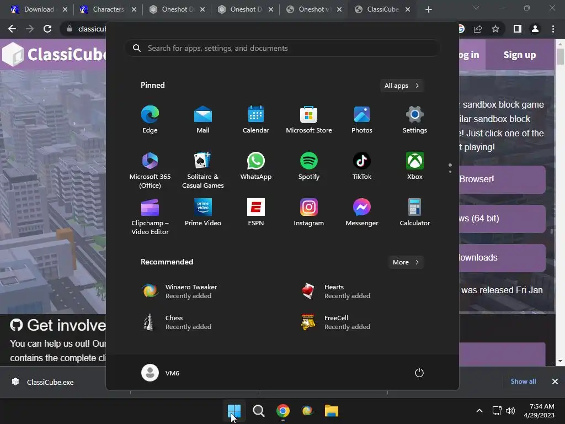Toggle Chrome side panel

(518, 29)
